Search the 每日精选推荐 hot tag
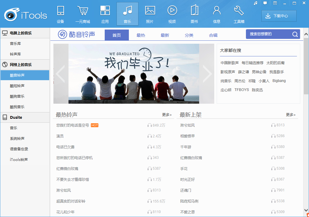Image resolution: width=309 pixels, height=217 pixels. pyautogui.click(x=253, y=63)
